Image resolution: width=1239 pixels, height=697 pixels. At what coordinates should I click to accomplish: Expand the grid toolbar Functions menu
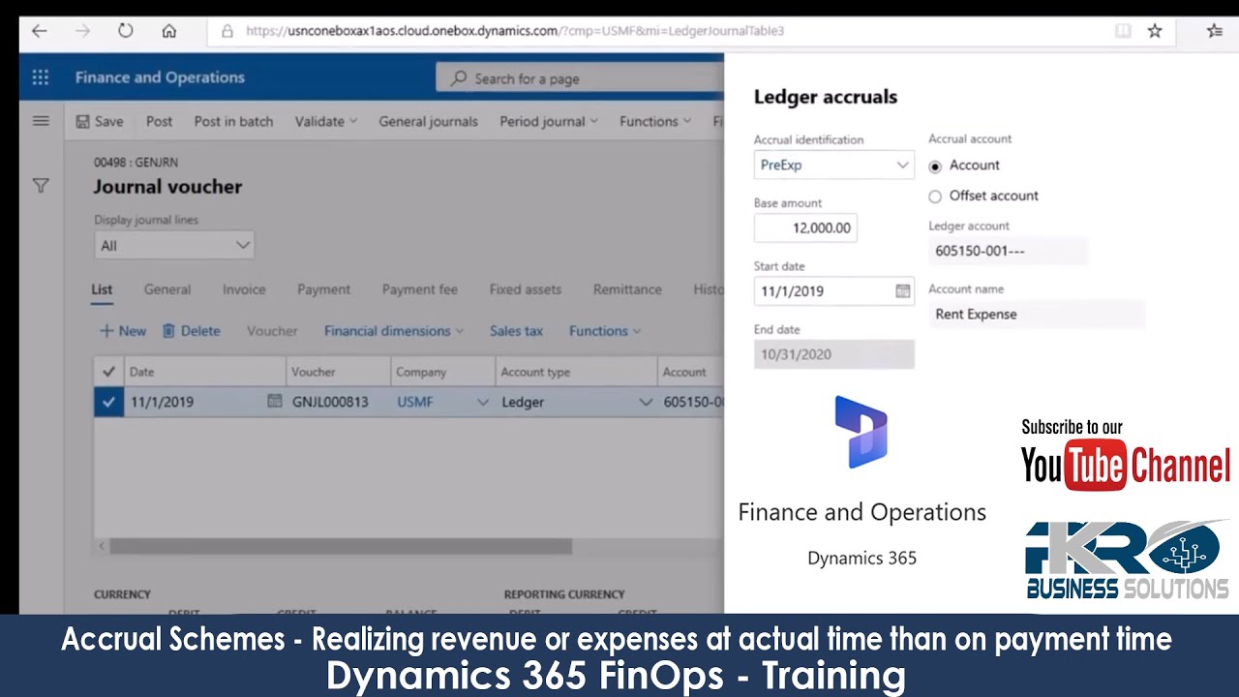tap(605, 331)
